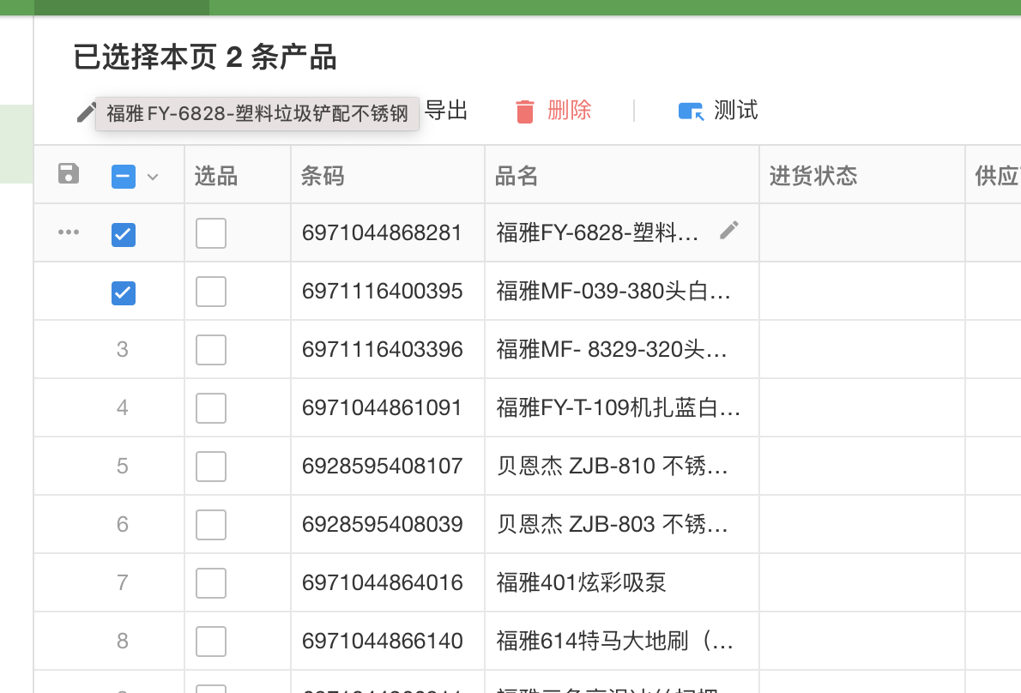Click the save icon in the table header
Viewport: 1021px width, 693px height.
point(69,174)
